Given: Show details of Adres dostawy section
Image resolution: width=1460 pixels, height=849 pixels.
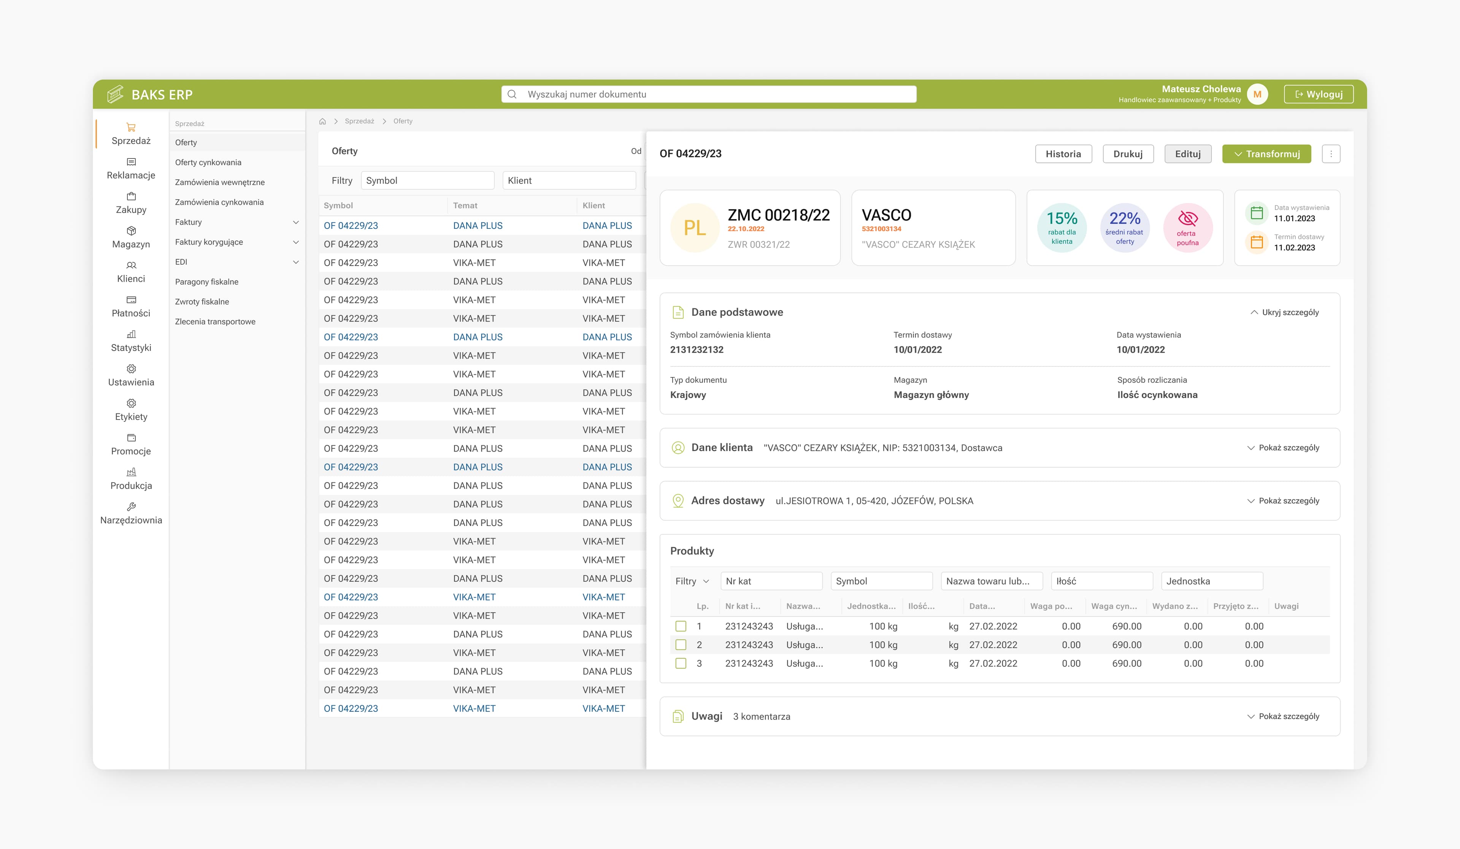Looking at the screenshot, I should pos(1283,501).
